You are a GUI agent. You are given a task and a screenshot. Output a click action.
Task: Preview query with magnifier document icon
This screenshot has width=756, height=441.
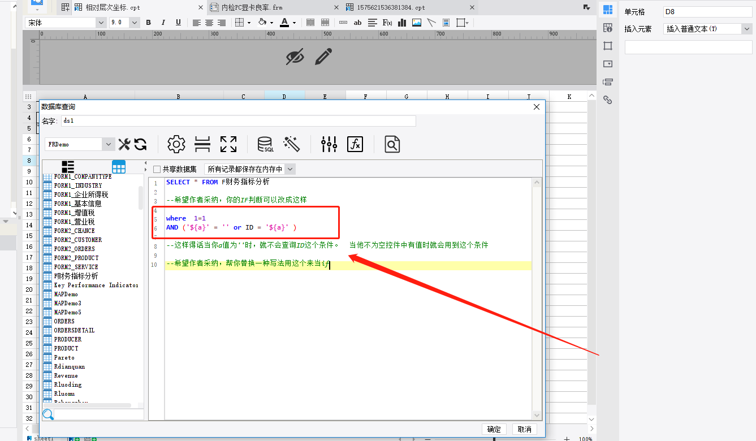[392, 144]
